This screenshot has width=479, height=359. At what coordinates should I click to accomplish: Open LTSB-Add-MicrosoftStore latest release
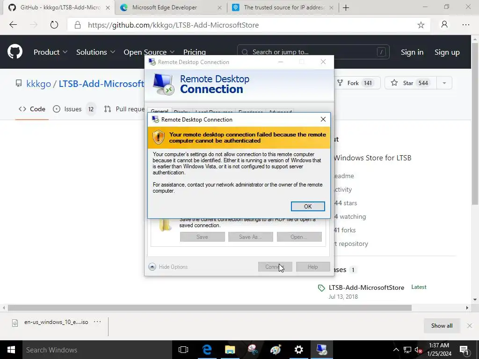point(366,287)
